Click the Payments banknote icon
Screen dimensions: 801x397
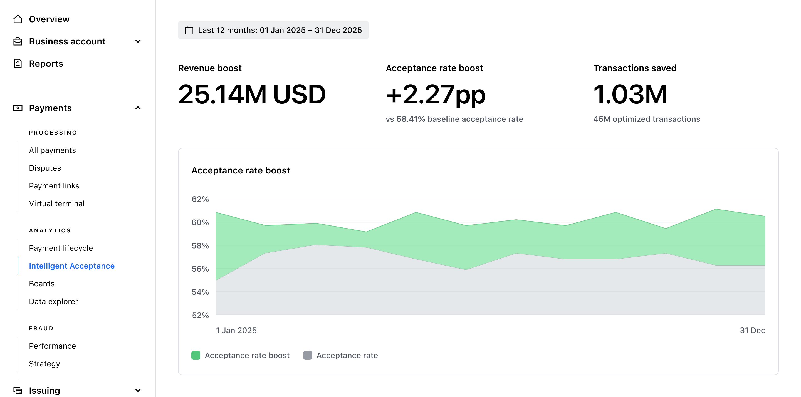(x=18, y=108)
